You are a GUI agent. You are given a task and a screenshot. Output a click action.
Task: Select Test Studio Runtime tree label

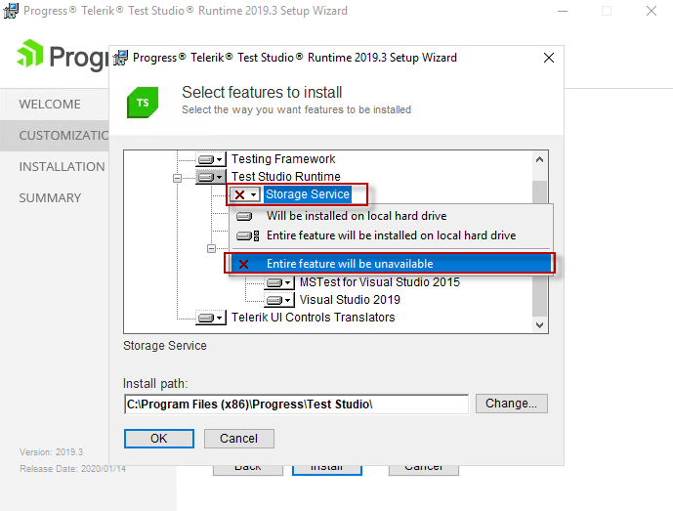point(286,177)
